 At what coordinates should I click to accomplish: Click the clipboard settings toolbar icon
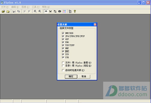pyautogui.click(x=70, y=12)
